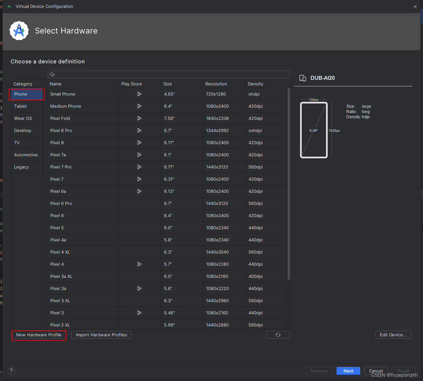The width and height of the screenshot is (423, 381).
Task: Sort by the Density column header
Action: tap(266, 84)
